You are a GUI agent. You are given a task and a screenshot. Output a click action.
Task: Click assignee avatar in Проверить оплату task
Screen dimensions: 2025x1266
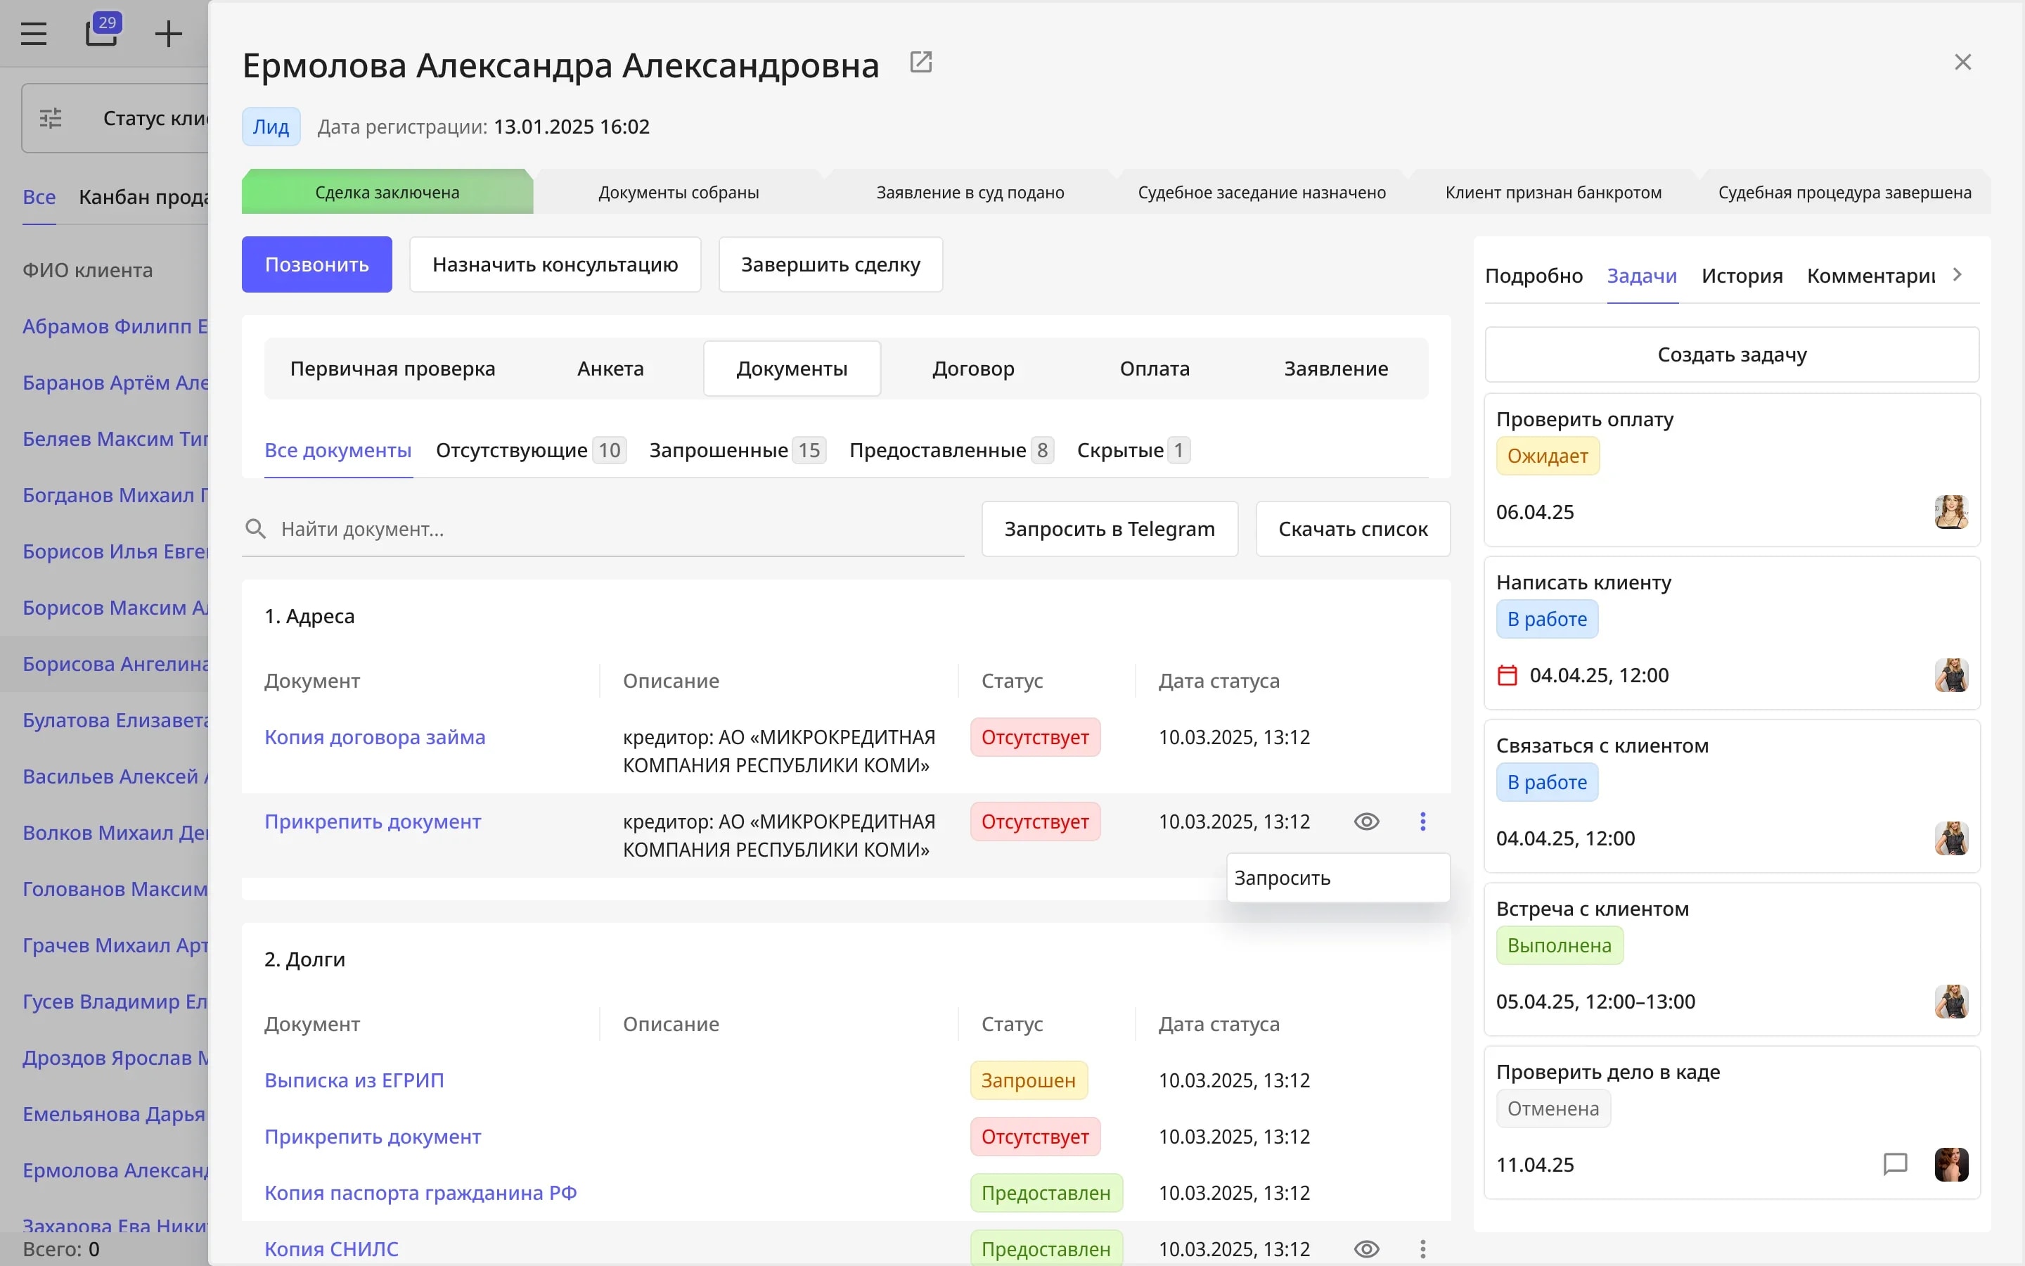coord(1951,511)
